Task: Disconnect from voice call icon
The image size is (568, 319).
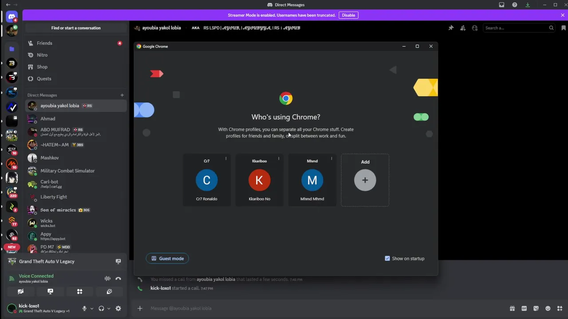Action: [x=118, y=279]
